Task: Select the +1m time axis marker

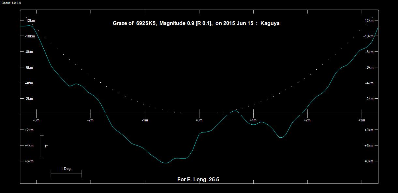Action: click(253, 120)
